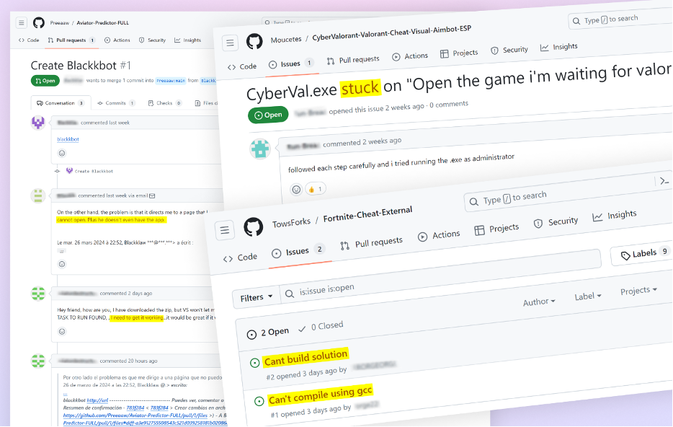This screenshot has width=673, height=427.
Task: Select Commits tab in Blackkbot pull request
Action: click(x=116, y=103)
